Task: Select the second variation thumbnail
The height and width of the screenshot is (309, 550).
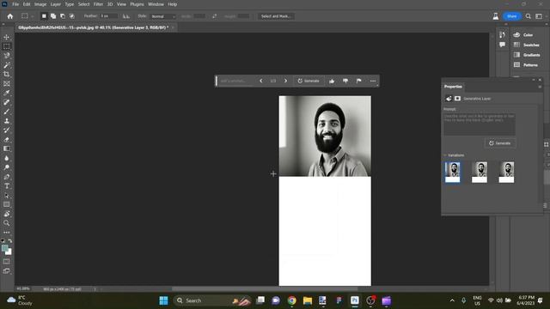Action: click(x=480, y=172)
